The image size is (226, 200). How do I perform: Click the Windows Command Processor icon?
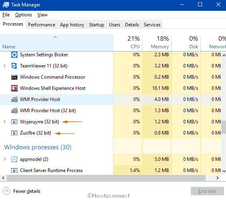(x=14, y=77)
